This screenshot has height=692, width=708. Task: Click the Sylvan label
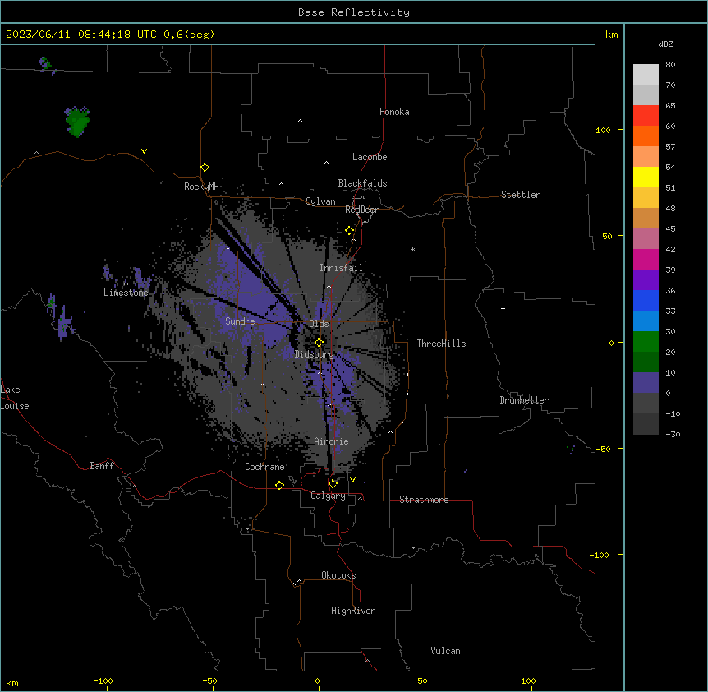(x=320, y=201)
